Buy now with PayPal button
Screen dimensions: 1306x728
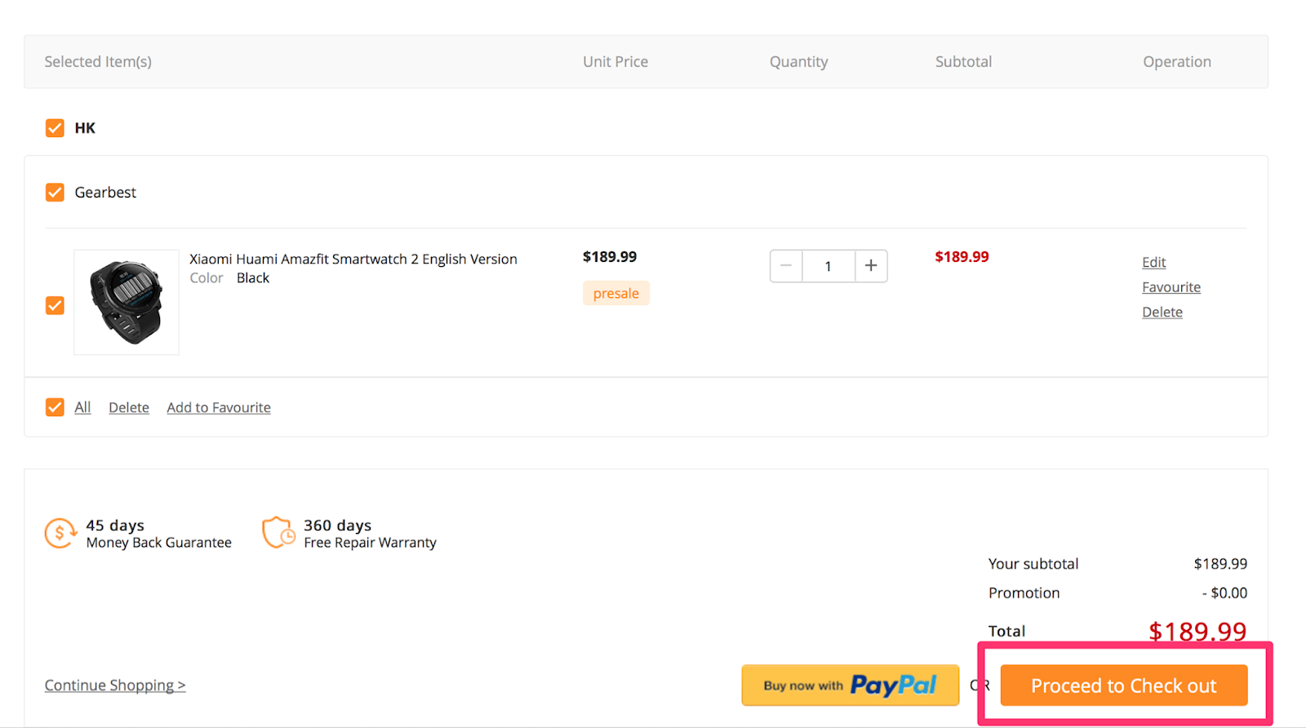(851, 685)
